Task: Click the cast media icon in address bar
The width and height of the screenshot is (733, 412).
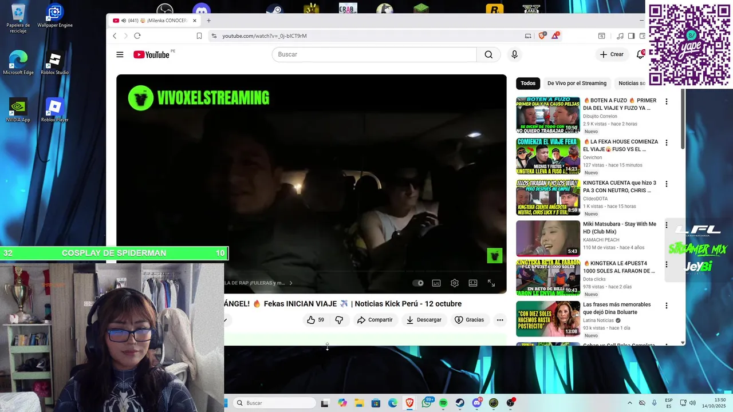Action: tap(528, 35)
